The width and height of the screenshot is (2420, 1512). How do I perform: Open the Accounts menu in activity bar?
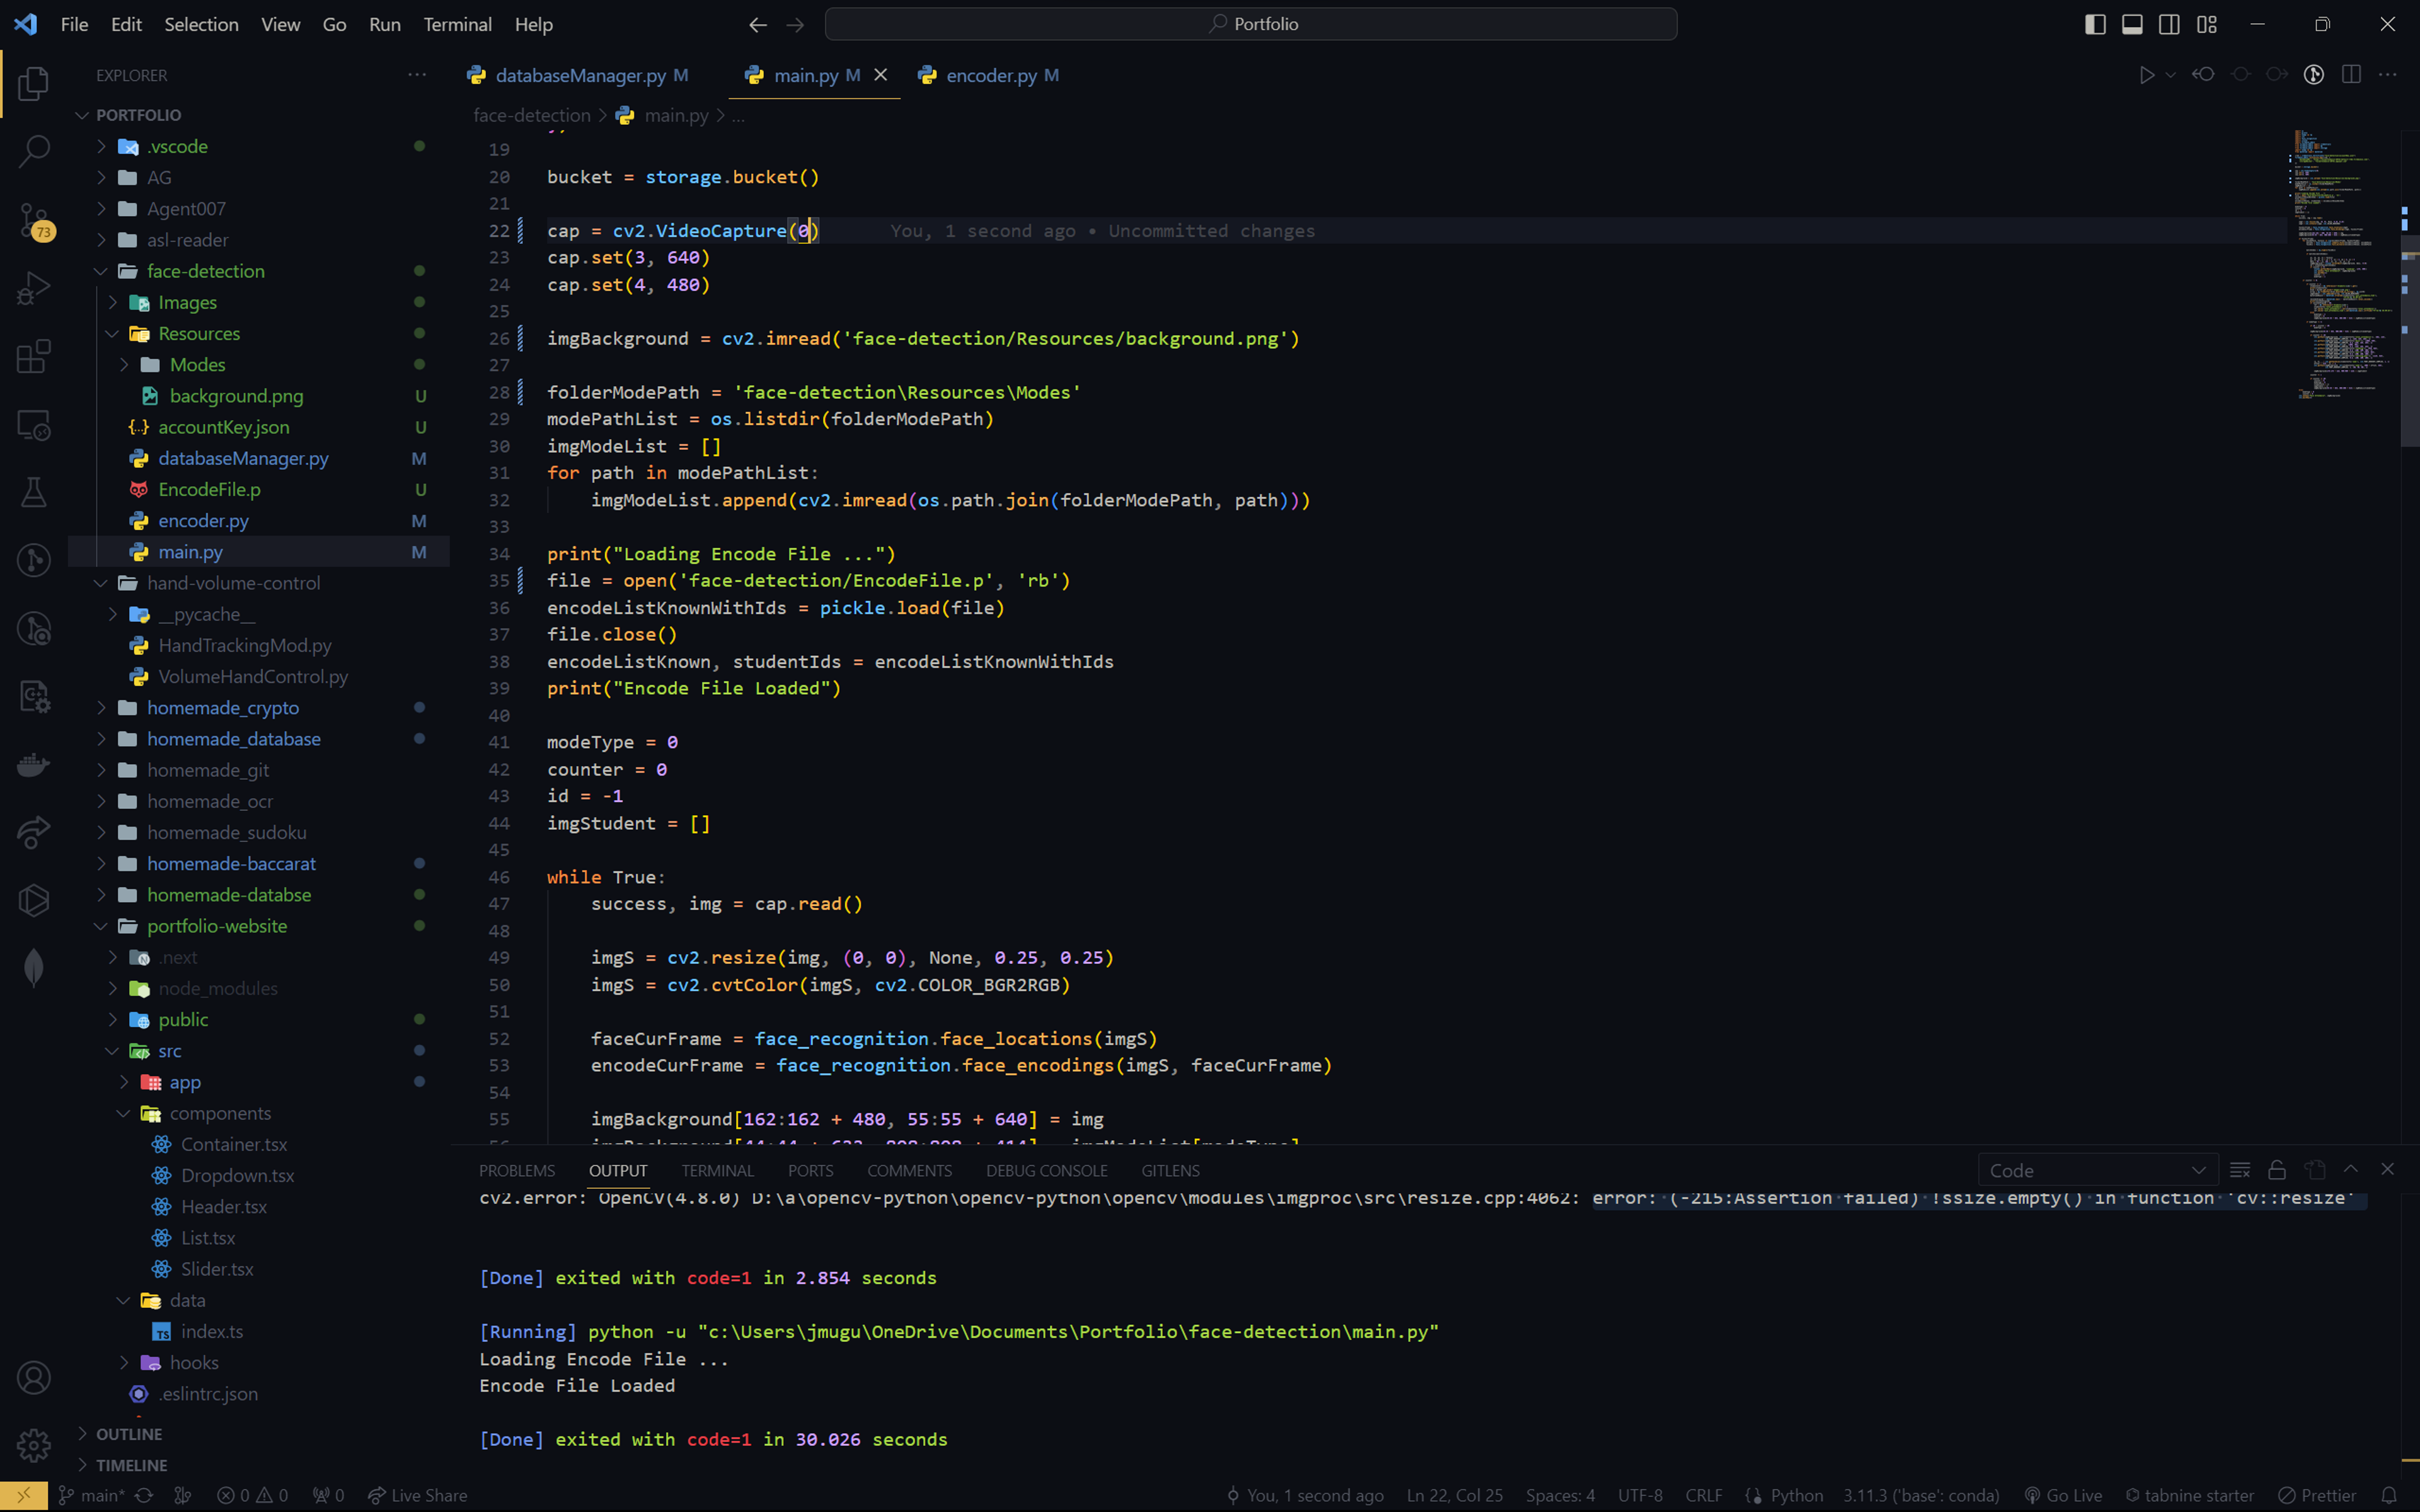click(34, 1378)
